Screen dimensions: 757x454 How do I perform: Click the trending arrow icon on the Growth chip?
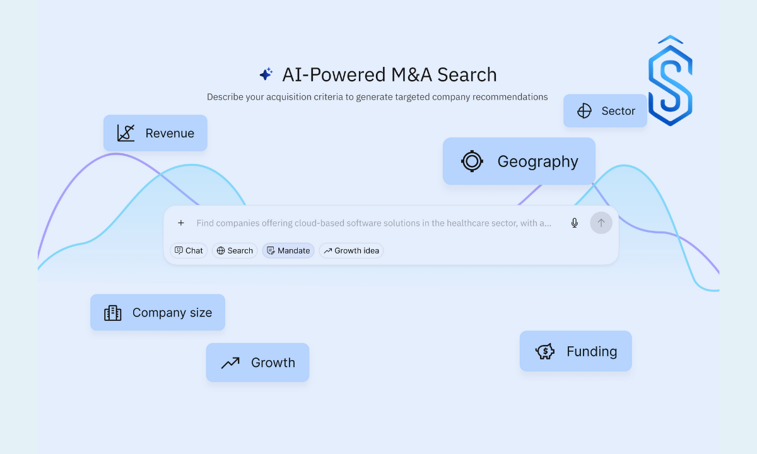click(229, 362)
